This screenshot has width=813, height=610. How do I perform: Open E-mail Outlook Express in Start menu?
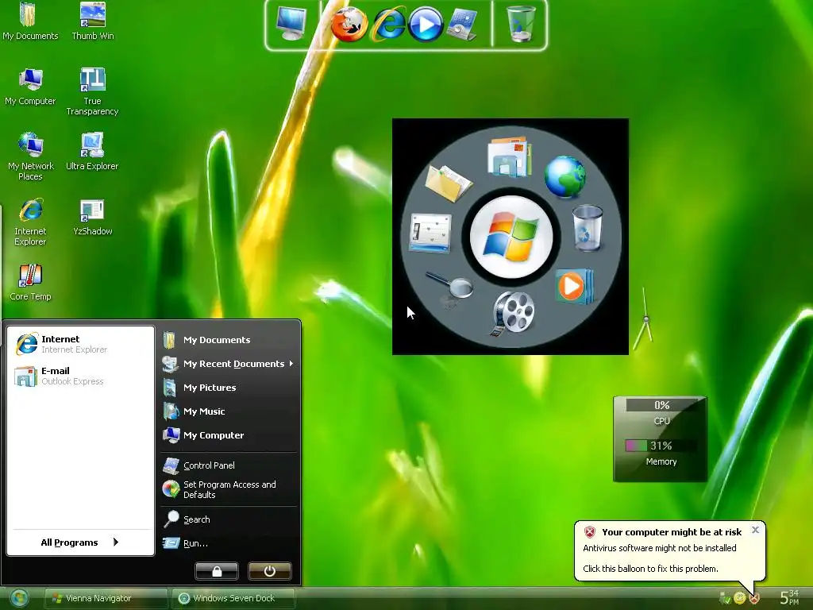pos(81,376)
